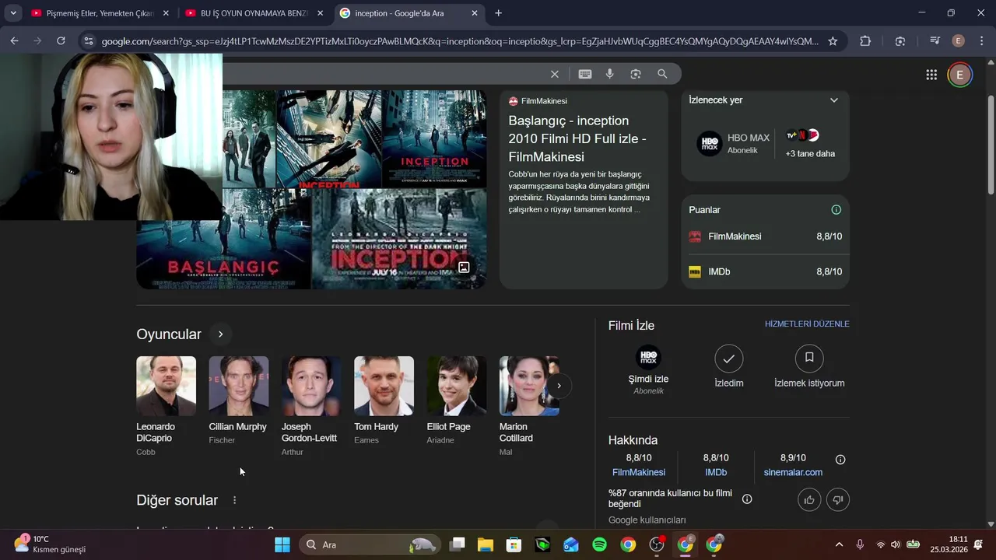Image resolution: width=996 pixels, height=560 pixels.
Task: Open IMDb link under Hakkında
Action: click(716, 472)
